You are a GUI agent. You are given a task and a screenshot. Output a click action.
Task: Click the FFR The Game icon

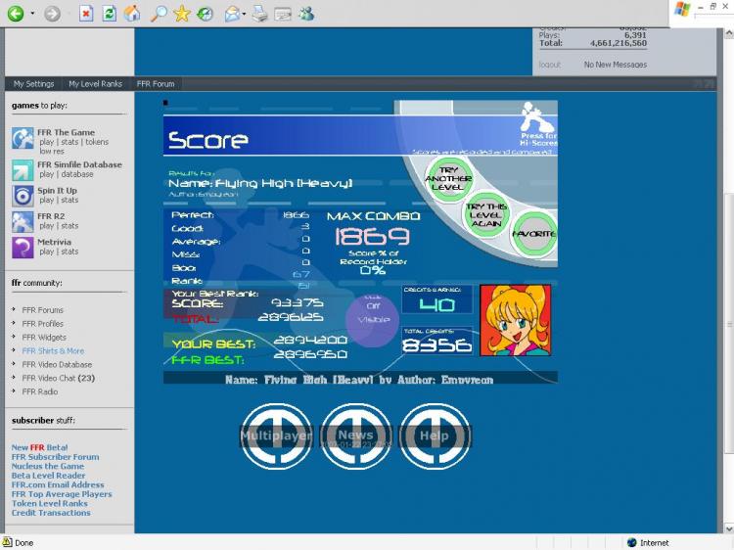[x=23, y=138]
